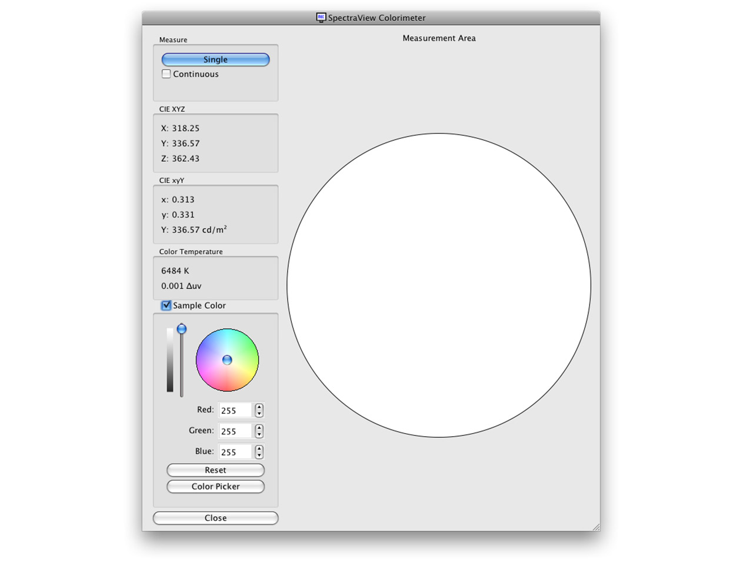Open the Color Picker

click(x=215, y=486)
